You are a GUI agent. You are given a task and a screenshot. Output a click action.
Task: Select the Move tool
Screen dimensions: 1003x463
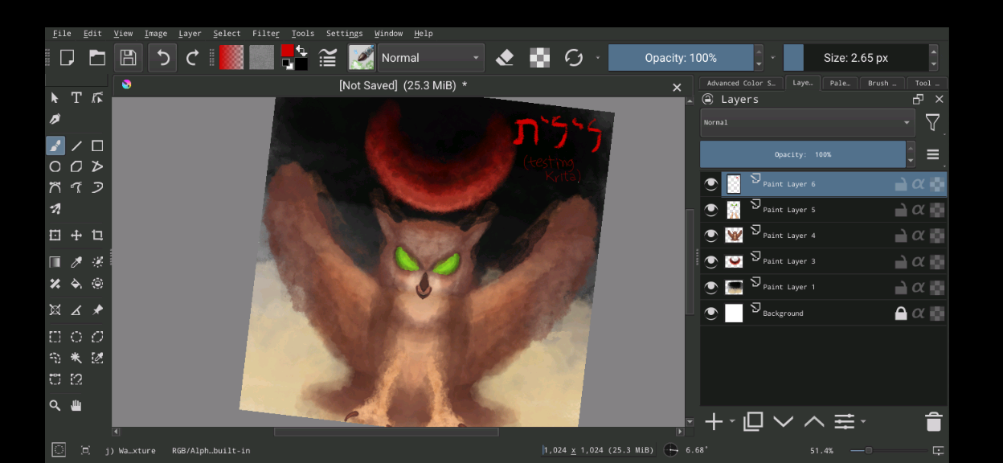tap(76, 236)
